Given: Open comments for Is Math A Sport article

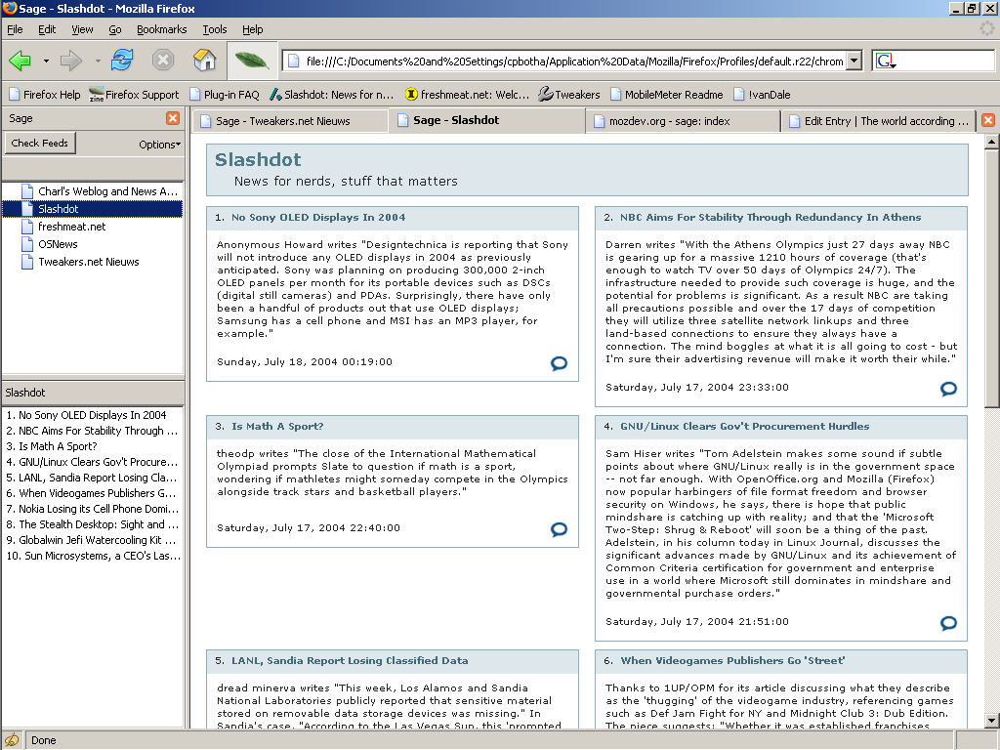Looking at the screenshot, I should (x=559, y=529).
